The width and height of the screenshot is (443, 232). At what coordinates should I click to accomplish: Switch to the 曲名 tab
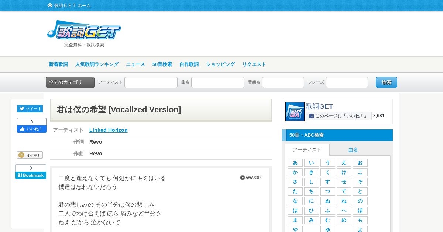pos(353,150)
